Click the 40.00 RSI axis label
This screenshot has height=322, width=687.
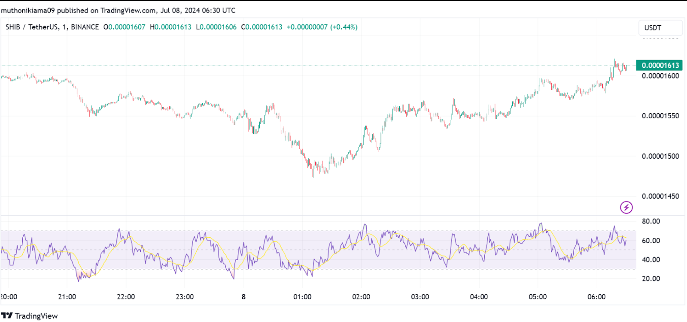pyautogui.click(x=651, y=259)
